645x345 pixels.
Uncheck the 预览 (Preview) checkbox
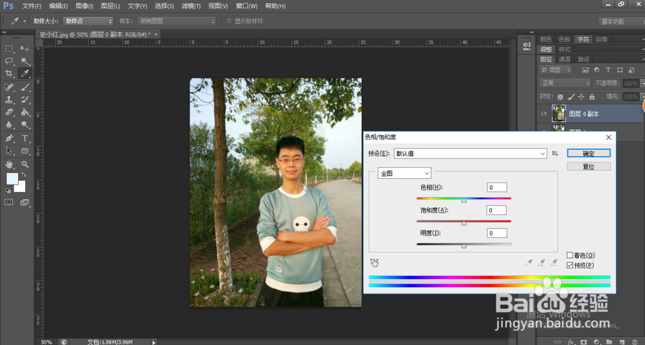[570, 265]
